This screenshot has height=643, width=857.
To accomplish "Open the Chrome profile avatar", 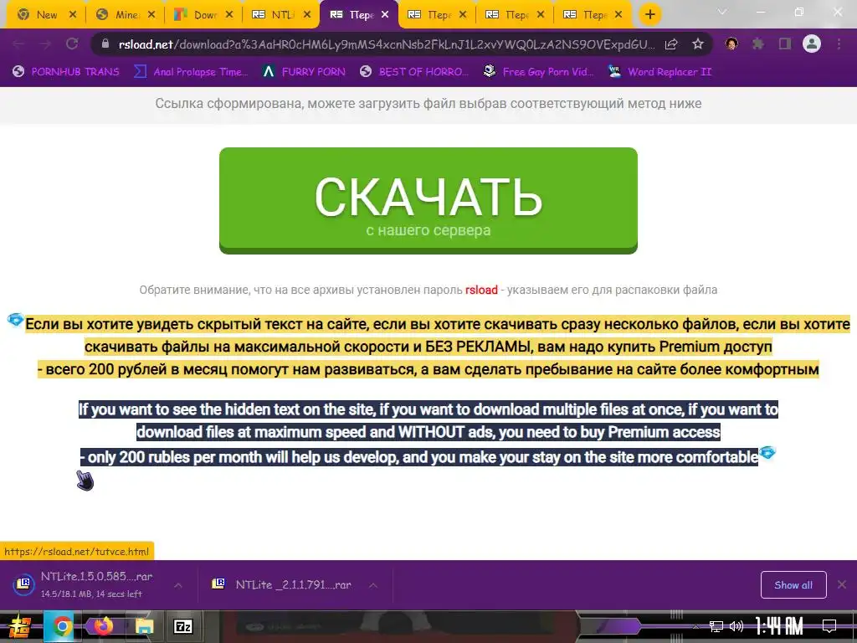I will click(x=812, y=44).
